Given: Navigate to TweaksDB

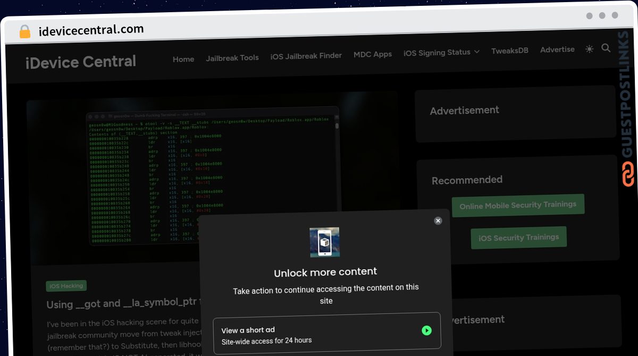Looking at the screenshot, I should (x=510, y=51).
